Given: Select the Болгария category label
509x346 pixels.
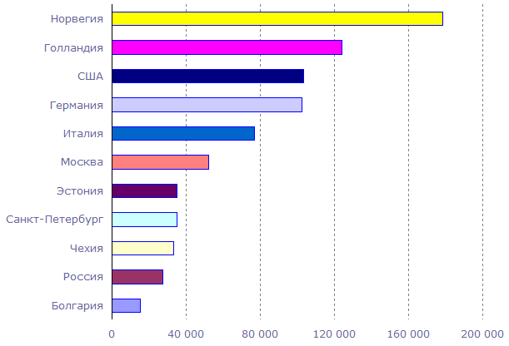Looking at the screenshot, I should pyautogui.click(x=77, y=306).
